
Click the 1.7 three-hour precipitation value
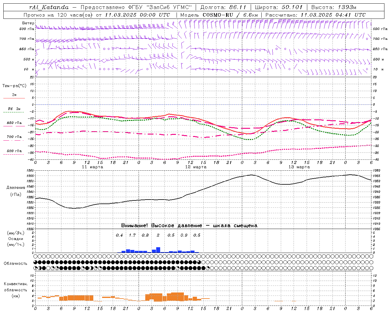(x=132, y=235)
